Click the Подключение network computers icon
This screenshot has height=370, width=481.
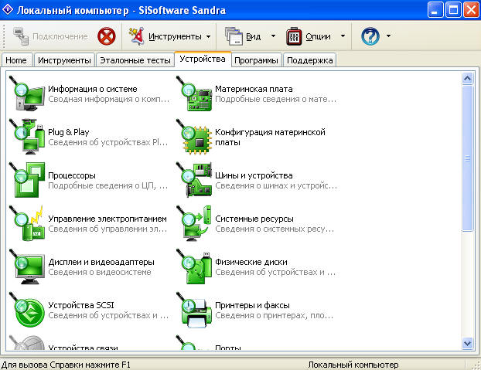(21, 36)
